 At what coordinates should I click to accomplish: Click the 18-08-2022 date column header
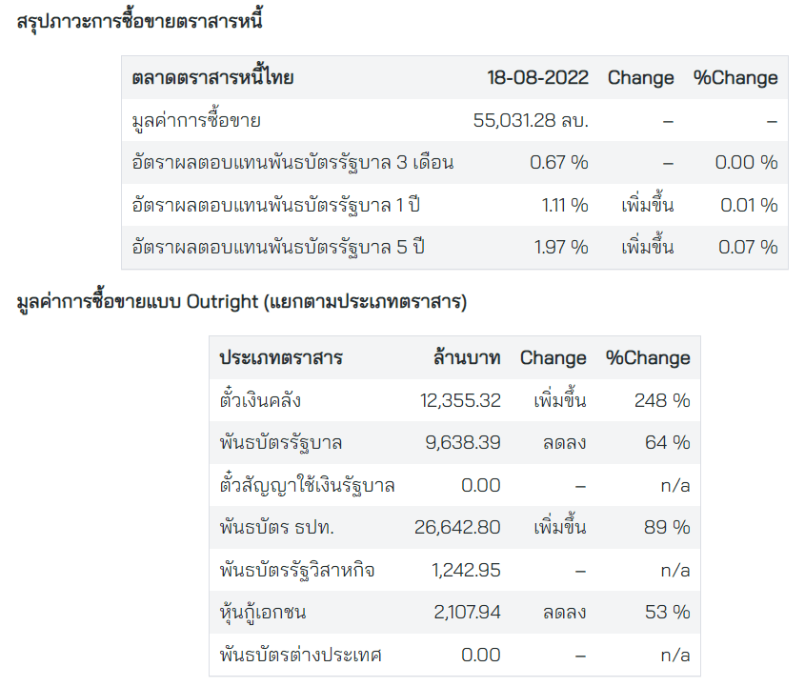(x=537, y=78)
